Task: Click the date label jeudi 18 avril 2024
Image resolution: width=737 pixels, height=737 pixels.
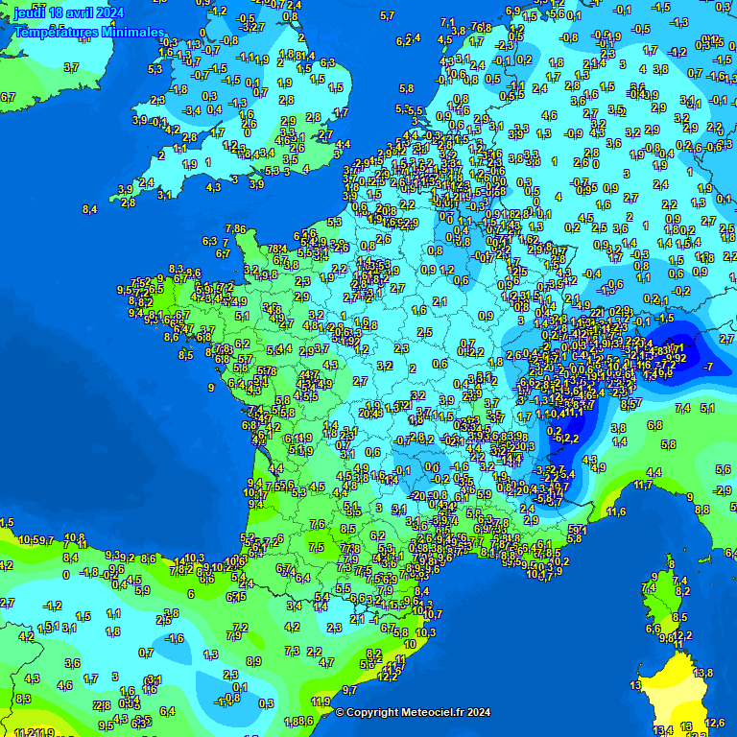Action: [x=69, y=12]
